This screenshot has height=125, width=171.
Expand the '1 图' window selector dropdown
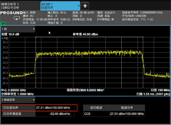34,29
